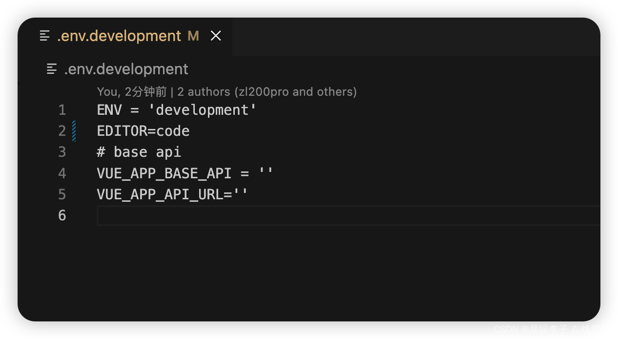The width and height of the screenshot is (618, 339).
Task: Click the breadcrumb file icon
Action: coord(52,69)
